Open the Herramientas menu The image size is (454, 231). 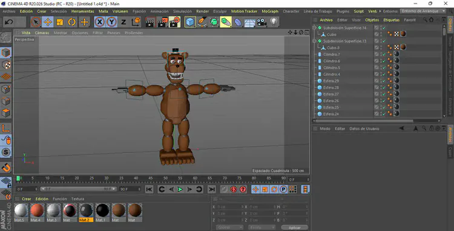(82, 11)
